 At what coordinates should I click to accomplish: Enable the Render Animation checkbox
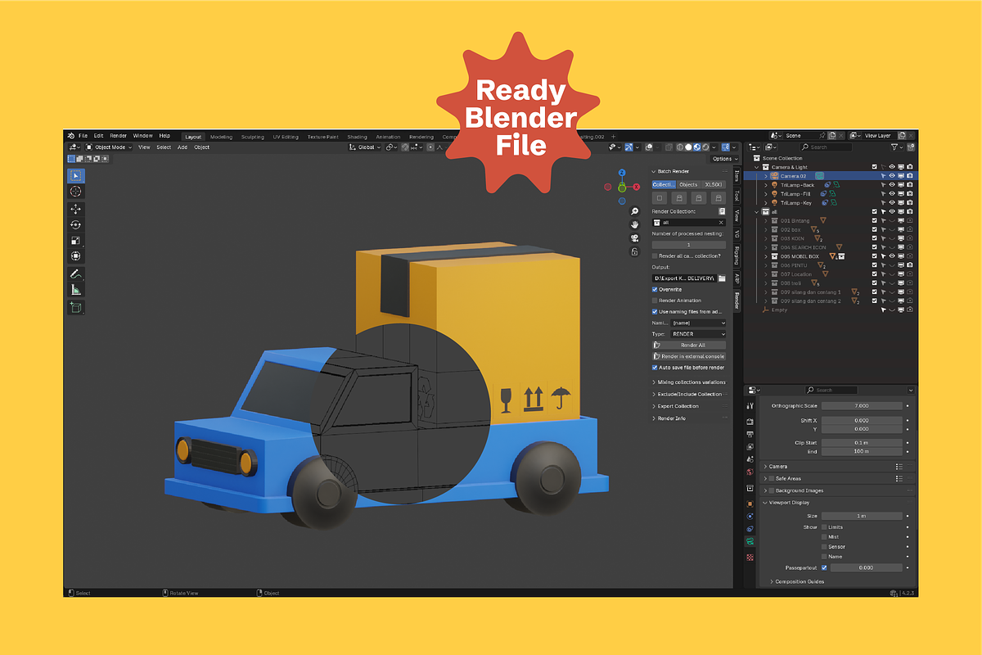655,300
